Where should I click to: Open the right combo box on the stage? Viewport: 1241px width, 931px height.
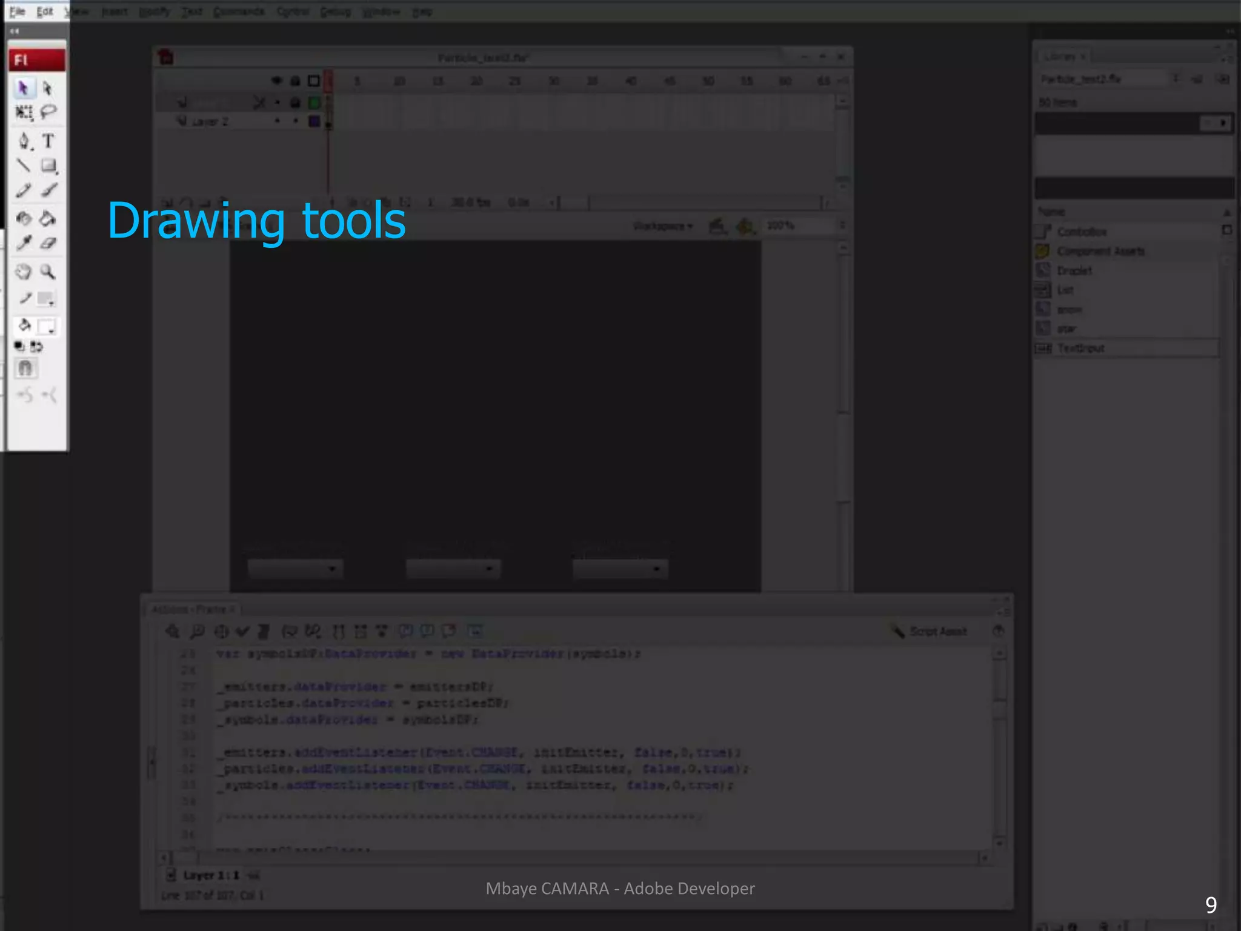click(x=620, y=569)
